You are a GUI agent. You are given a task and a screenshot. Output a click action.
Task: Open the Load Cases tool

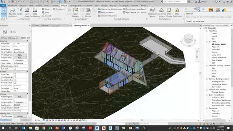tap(27, 12)
